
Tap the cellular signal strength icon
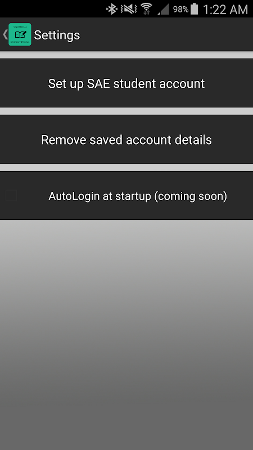coord(163,10)
